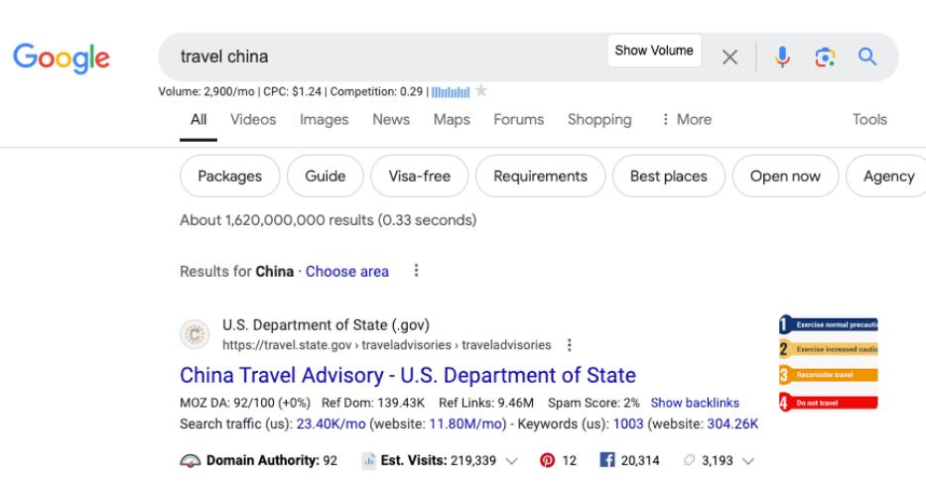Click the Domain Authority gauge icon
926x488 pixels.
(191, 460)
